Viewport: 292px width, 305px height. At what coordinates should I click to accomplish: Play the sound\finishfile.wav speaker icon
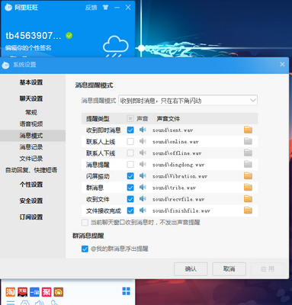[x=143, y=210]
